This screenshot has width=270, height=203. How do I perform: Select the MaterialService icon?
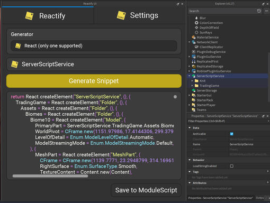[x=194, y=38]
